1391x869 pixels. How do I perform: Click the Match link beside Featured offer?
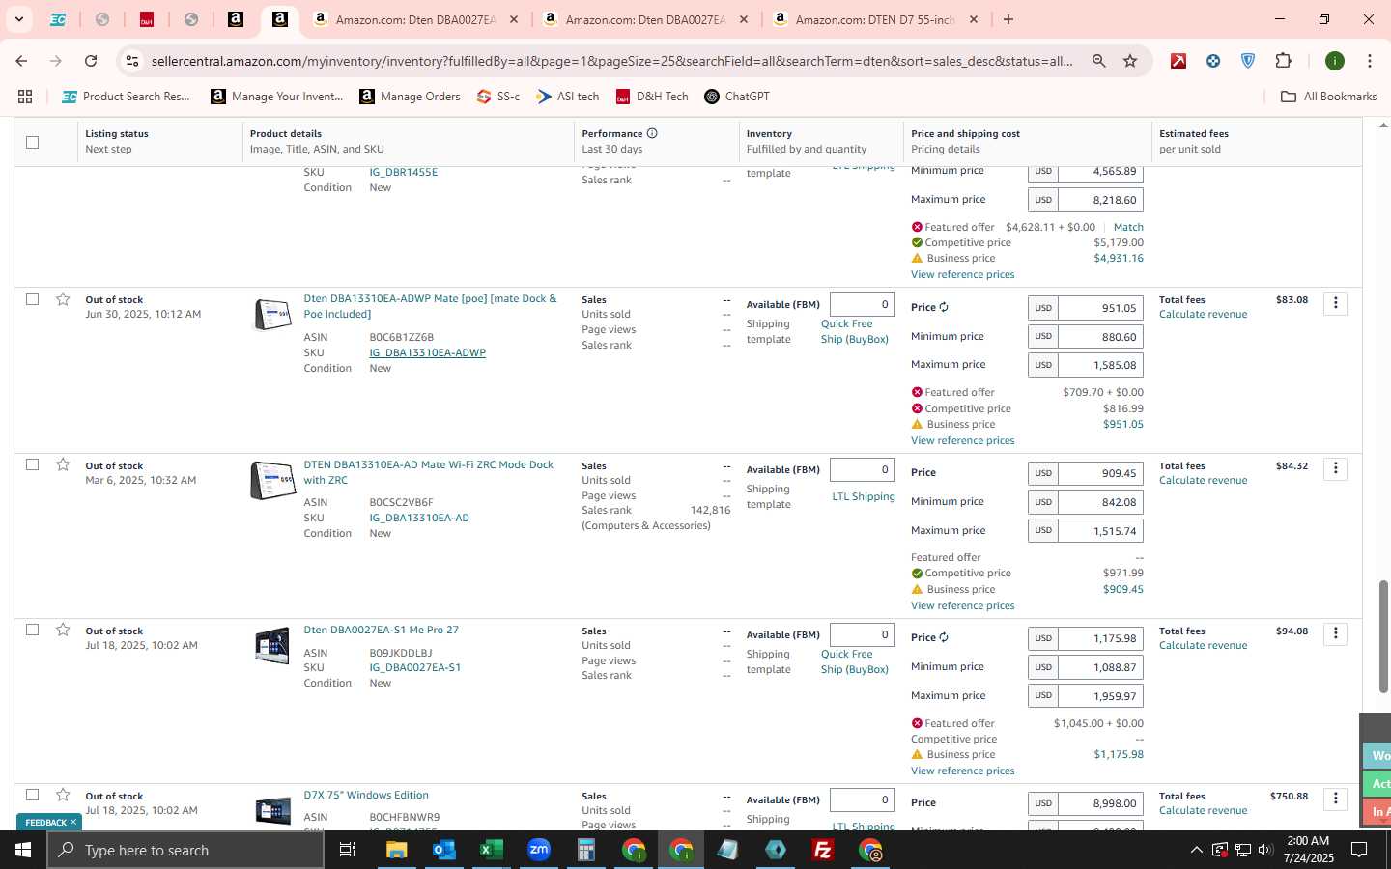[1128, 227]
